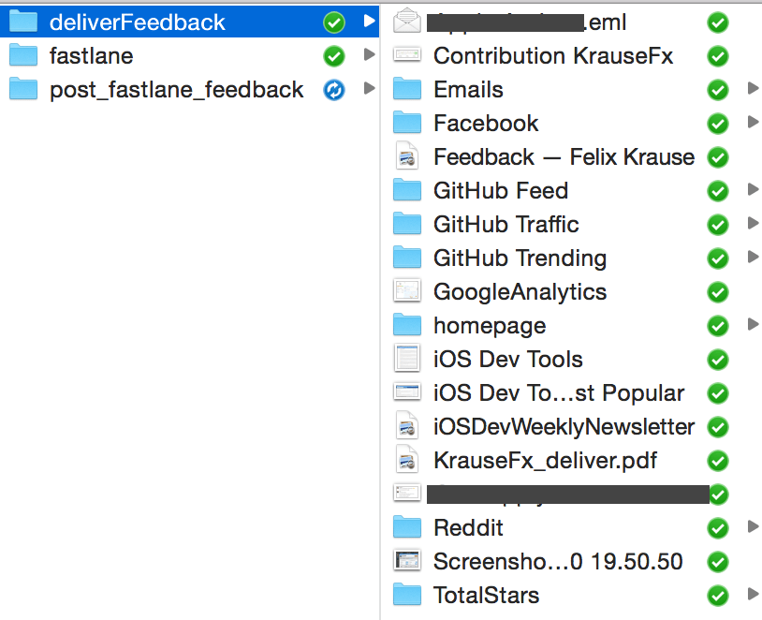Select the "GitHub Feed" folder name
Image resolution: width=762 pixels, height=620 pixels.
tap(501, 191)
